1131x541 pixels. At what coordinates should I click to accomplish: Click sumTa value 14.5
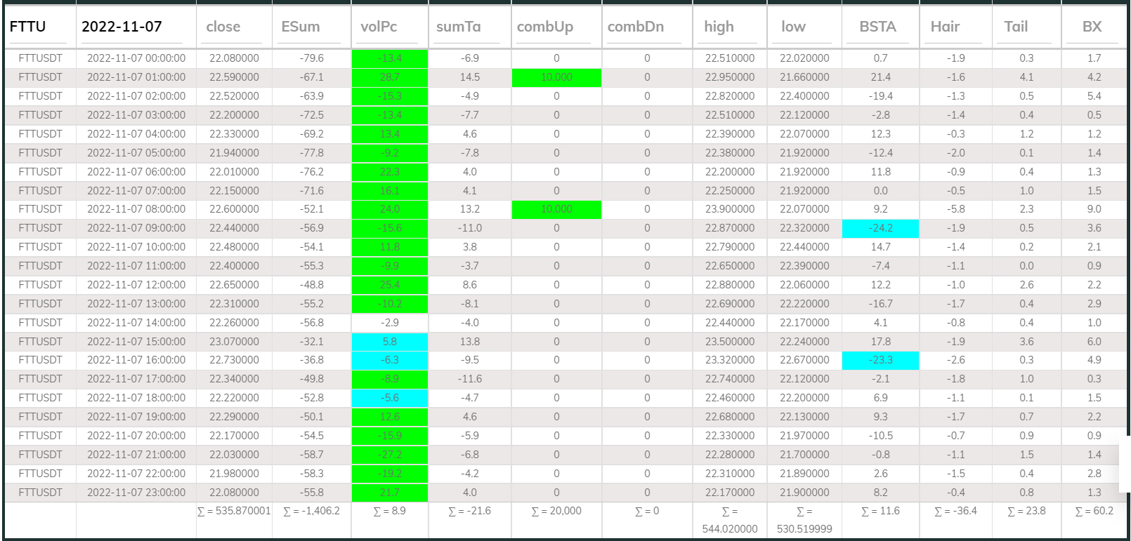tap(470, 77)
